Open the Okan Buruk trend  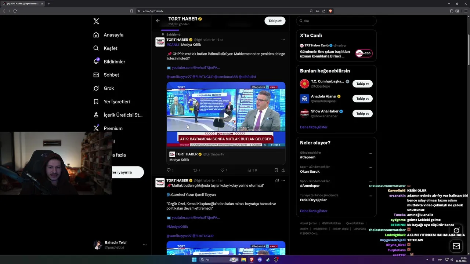tap(310, 172)
